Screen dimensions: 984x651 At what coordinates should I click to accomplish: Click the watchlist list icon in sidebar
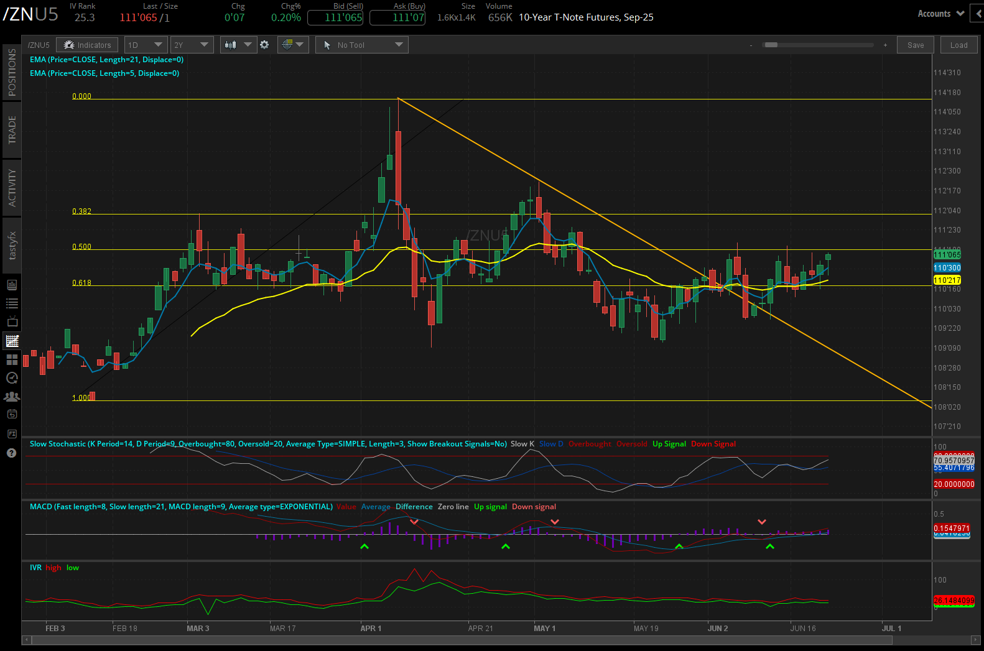12,303
